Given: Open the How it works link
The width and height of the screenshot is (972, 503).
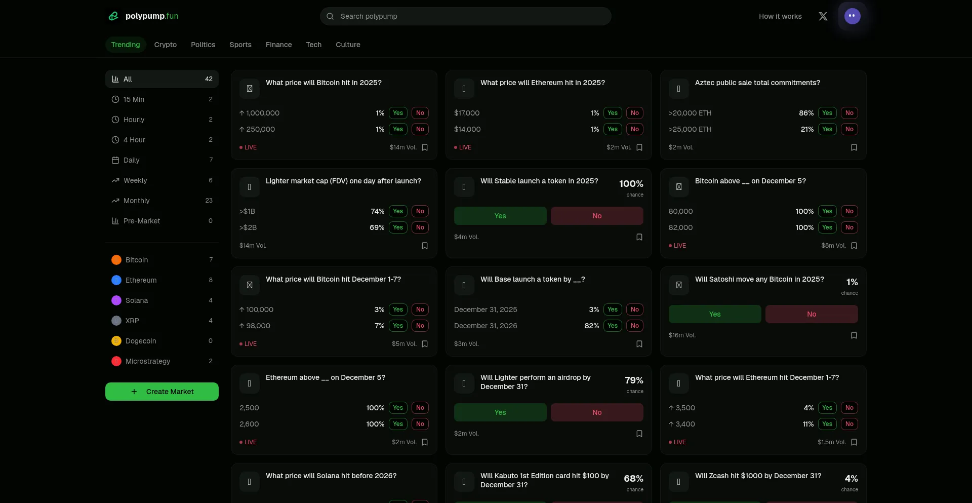Looking at the screenshot, I should click(x=780, y=16).
